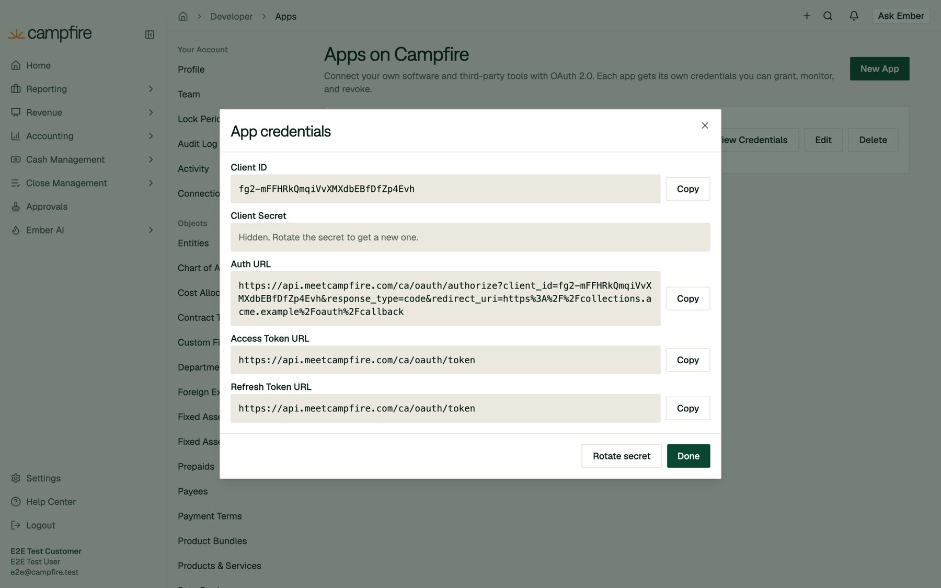Click the Approvals stamp icon
941x588 pixels.
coord(16,206)
